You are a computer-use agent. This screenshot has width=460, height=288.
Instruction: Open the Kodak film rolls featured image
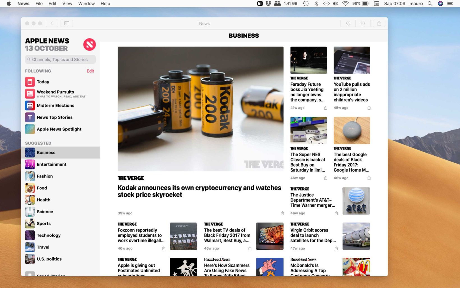click(x=201, y=109)
